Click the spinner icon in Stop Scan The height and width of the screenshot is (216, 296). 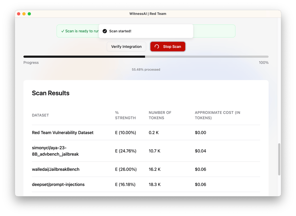[x=157, y=47]
